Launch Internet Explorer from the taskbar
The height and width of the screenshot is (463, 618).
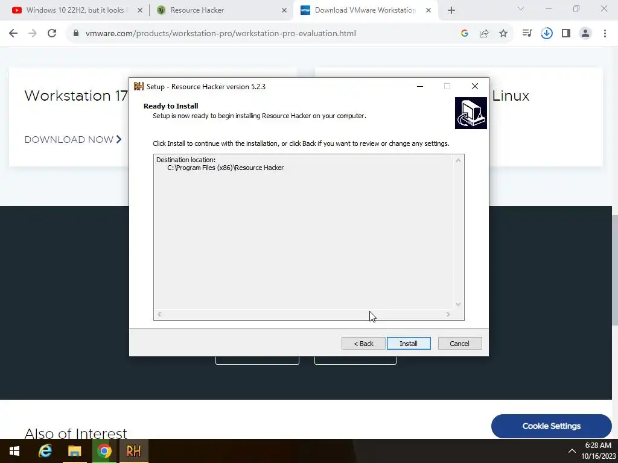(x=45, y=451)
